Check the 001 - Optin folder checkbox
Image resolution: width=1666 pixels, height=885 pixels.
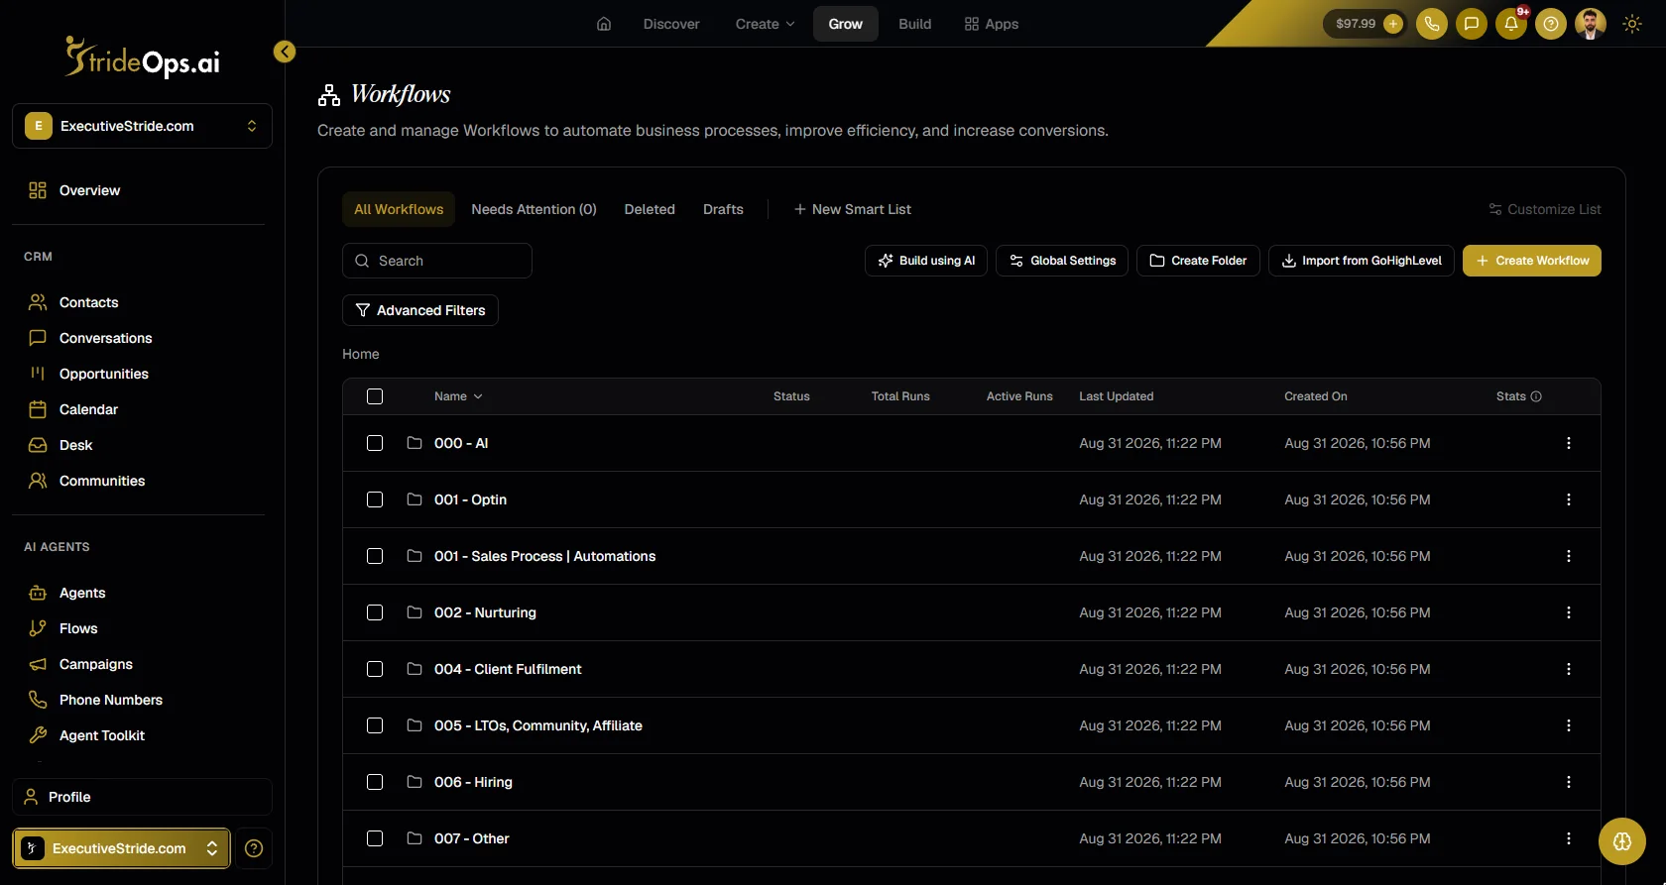(375, 499)
